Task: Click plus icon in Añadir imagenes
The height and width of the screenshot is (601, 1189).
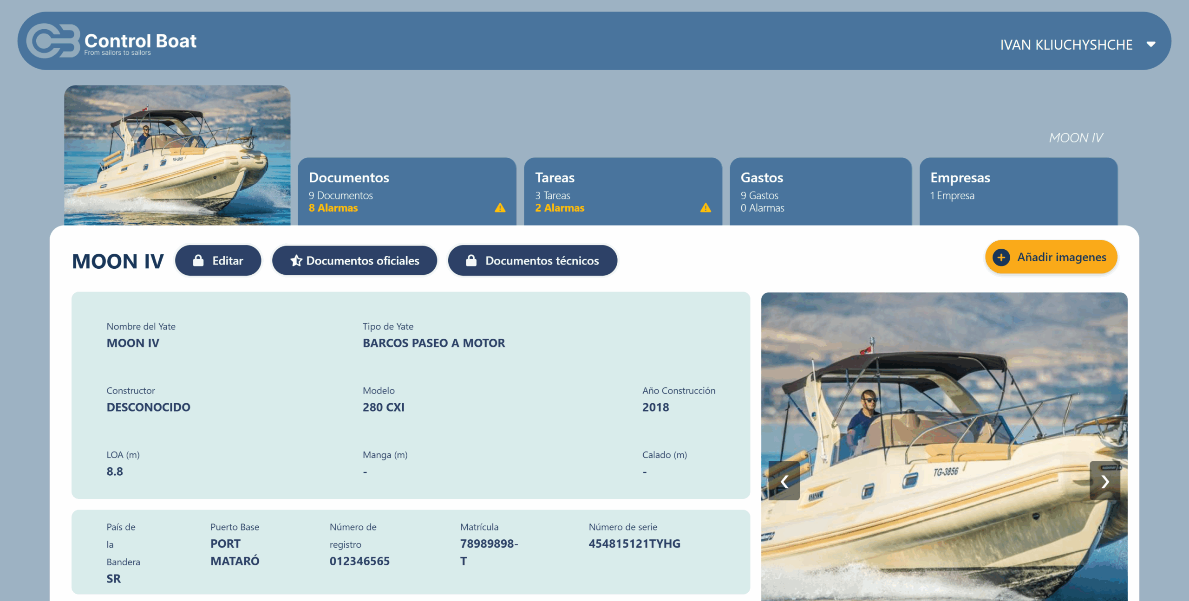Action: 1001,258
